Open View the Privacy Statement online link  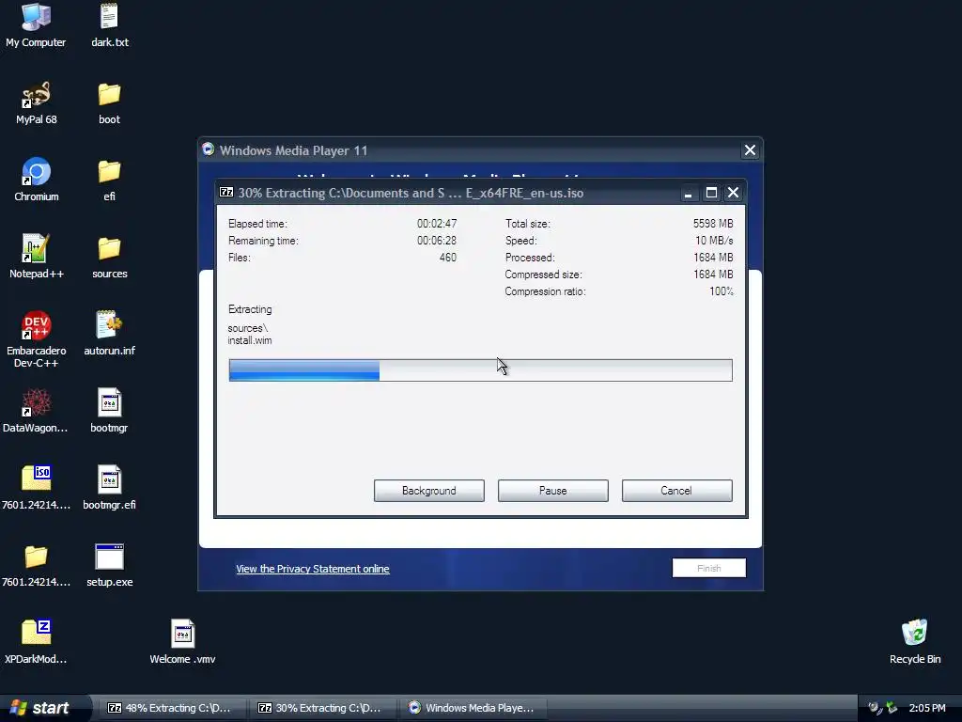[312, 569]
